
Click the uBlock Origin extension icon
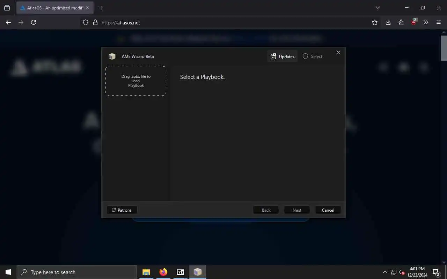click(414, 22)
